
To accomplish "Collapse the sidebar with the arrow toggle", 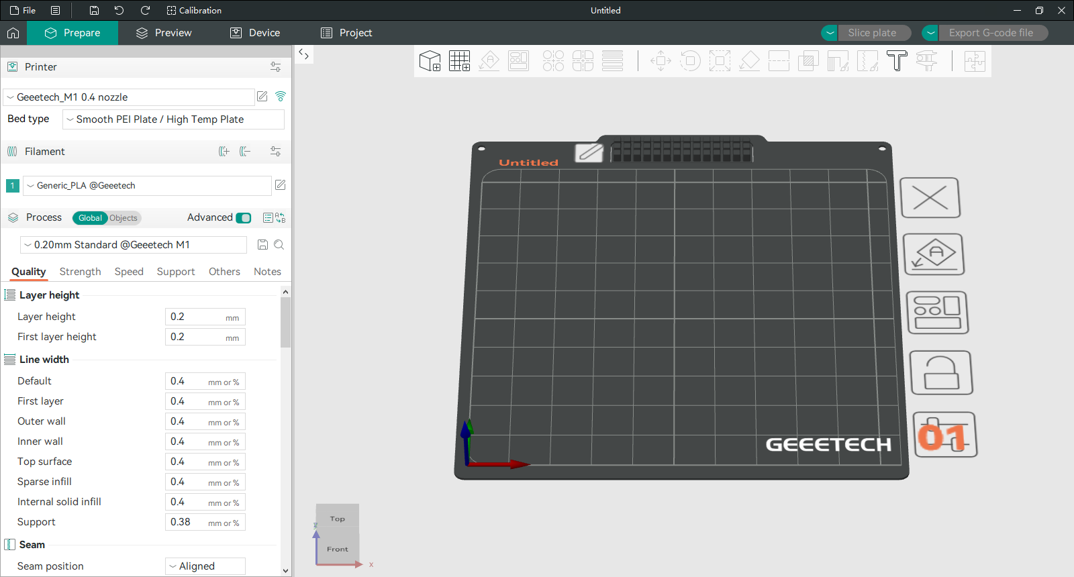I will tap(303, 54).
